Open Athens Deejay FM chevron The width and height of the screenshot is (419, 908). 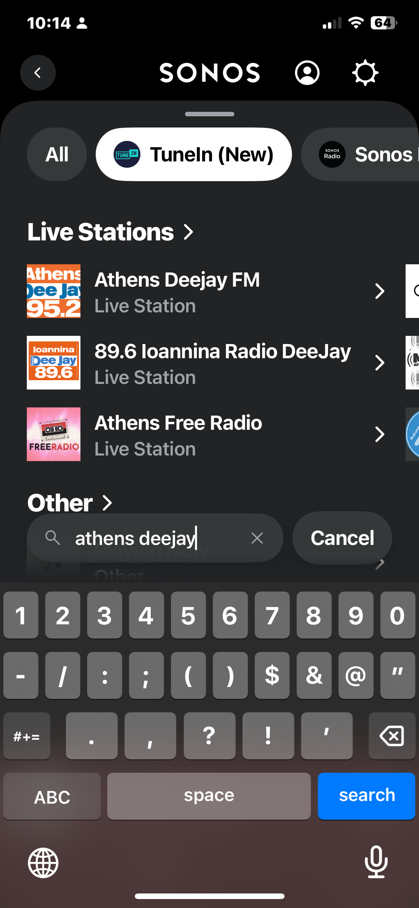click(379, 291)
